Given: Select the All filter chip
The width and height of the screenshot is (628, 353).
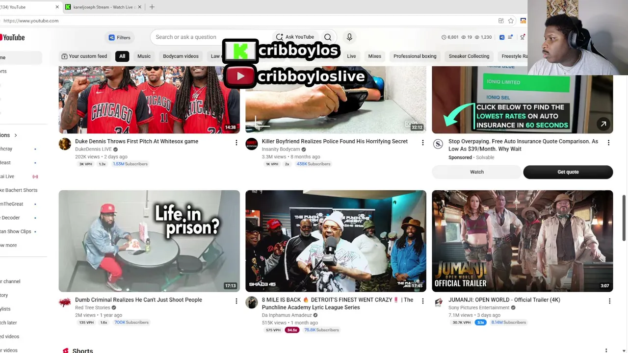Looking at the screenshot, I should pos(122,56).
